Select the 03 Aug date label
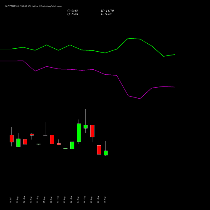Image resolution: width=210 pixels, height=210 pixels. click(x=18, y=200)
